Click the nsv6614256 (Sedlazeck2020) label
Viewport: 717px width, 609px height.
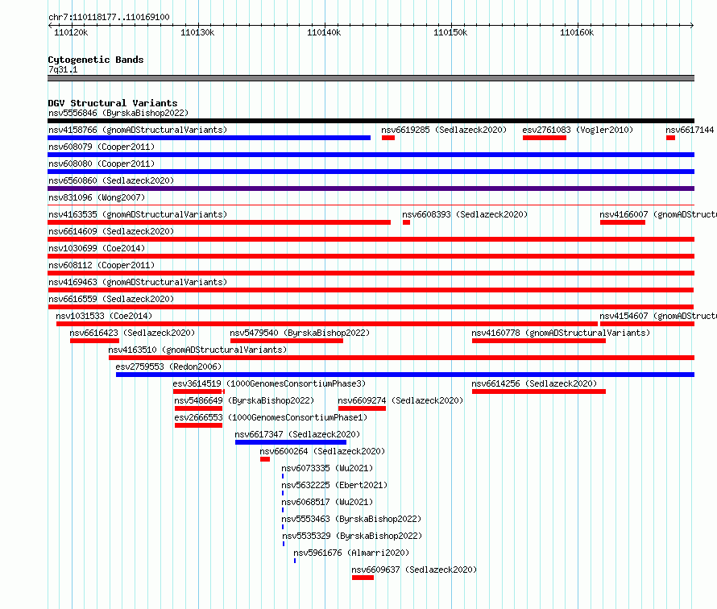pos(534,383)
